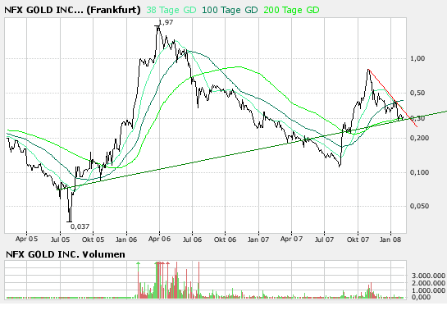Click the chart title NFX GOLD INC... (Frankfurt)
Viewport: 447px width, 315px height.
tap(72, 10)
